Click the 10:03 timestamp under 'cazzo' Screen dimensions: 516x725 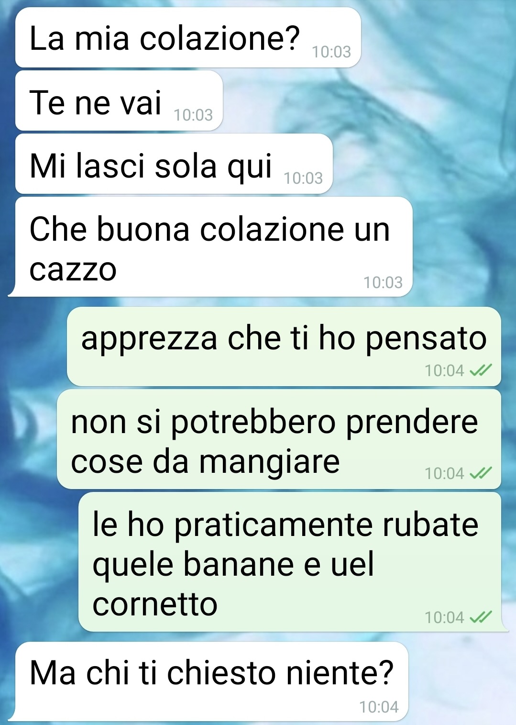tap(383, 282)
